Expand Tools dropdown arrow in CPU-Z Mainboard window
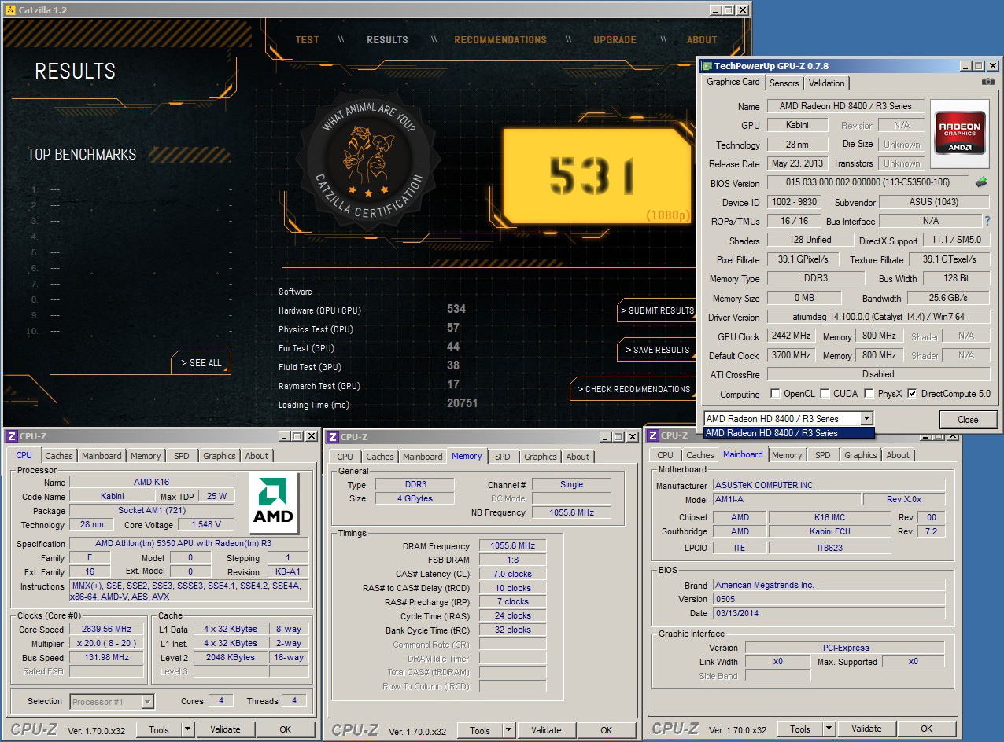The height and width of the screenshot is (742, 1004). click(829, 729)
